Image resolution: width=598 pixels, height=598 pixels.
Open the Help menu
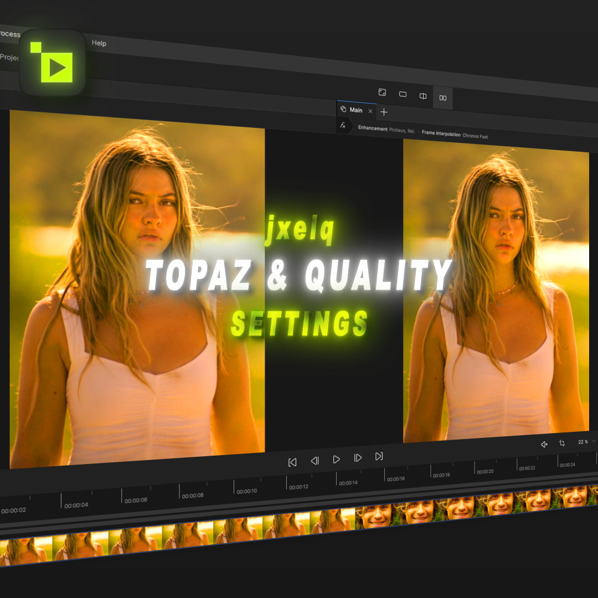click(x=99, y=43)
